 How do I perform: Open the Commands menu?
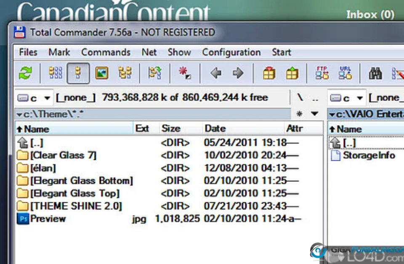(x=106, y=52)
